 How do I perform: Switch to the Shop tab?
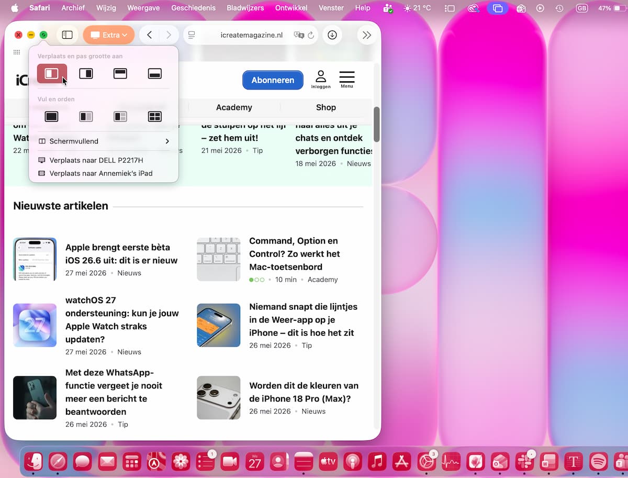tap(326, 107)
